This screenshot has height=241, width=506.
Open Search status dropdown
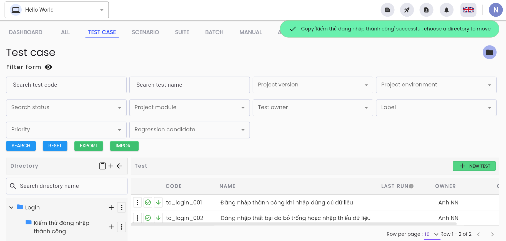click(66, 108)
